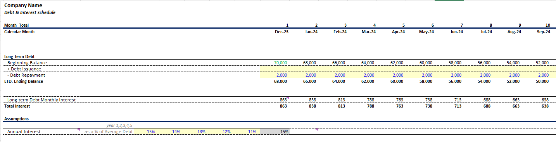Viewport: 556px width, 142px height.
Task: Select the 14% annual interest assumption cell
Action: click(x=176, y=132)
